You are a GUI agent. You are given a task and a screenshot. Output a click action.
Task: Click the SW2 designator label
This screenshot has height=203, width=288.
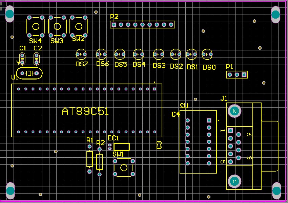point(78,39)
